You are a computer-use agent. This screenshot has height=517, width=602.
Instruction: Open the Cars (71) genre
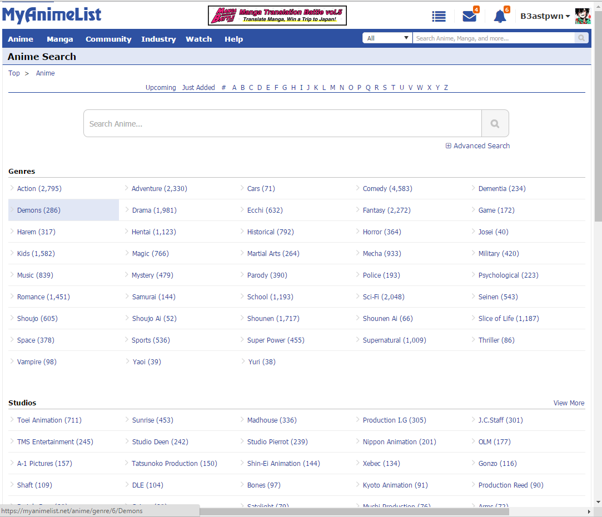coord(261,189)
